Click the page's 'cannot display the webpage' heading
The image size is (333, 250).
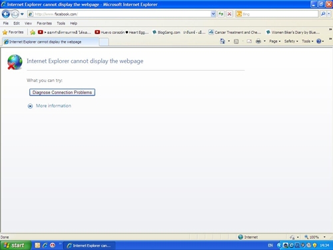(85, 61)
